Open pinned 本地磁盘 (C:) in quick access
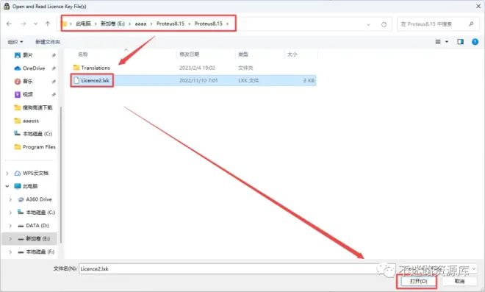This screenshot has height=292, width=485. pos(37,134)
